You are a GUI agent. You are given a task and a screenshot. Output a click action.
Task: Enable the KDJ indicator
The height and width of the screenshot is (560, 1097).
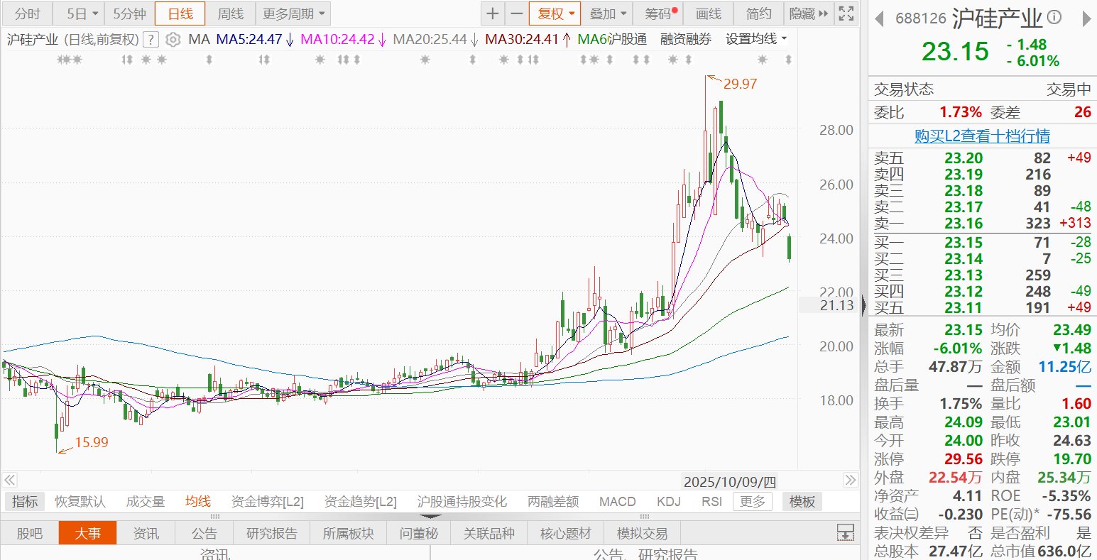coord(668,502)
